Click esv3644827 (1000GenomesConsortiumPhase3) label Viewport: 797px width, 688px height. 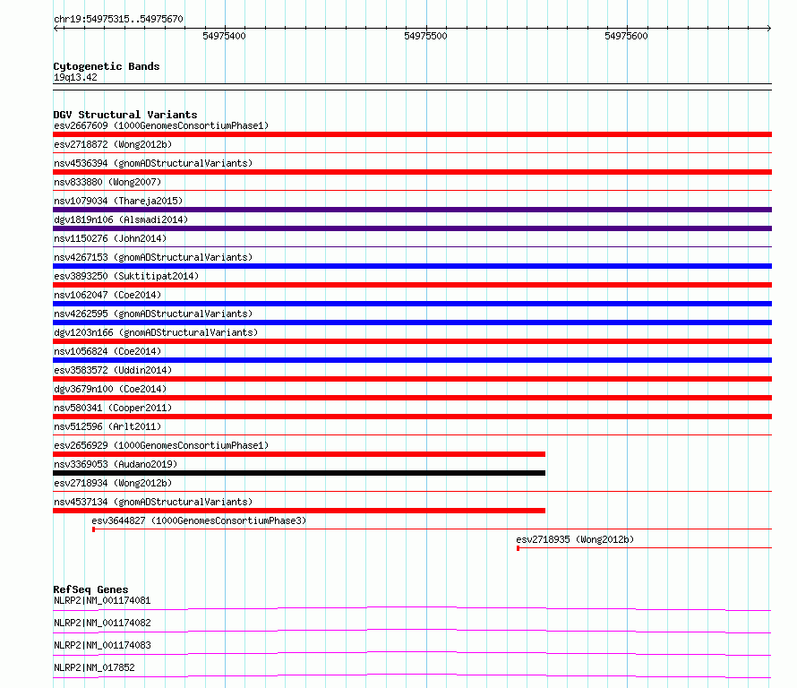click(x=199, y=520)
